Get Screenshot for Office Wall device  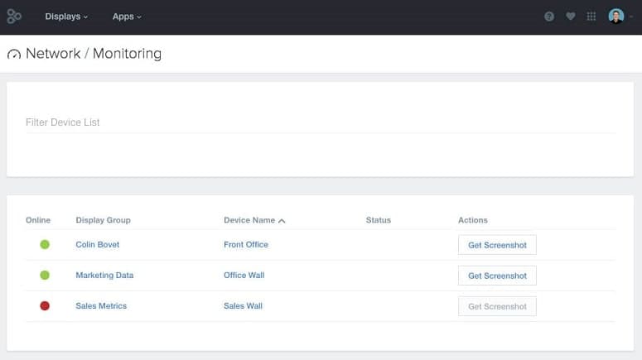(497, 276)
